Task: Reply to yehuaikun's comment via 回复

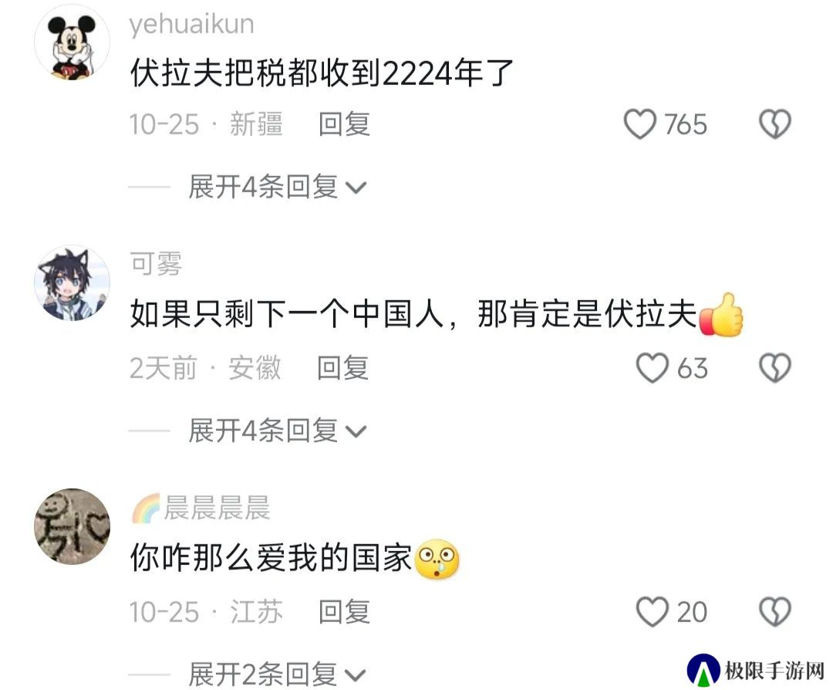Action: (344, 124)
